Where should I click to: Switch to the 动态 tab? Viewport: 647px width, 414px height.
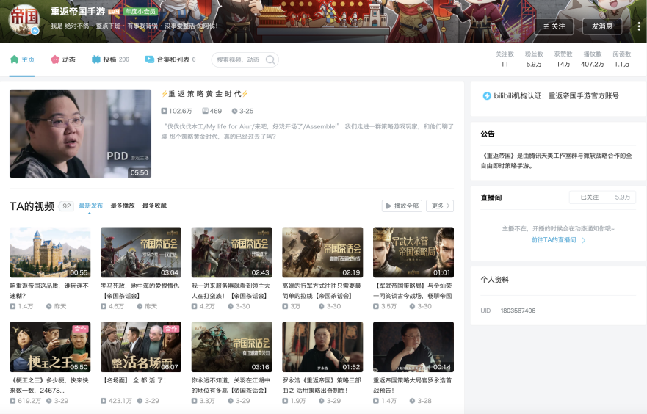pos(63,59)
